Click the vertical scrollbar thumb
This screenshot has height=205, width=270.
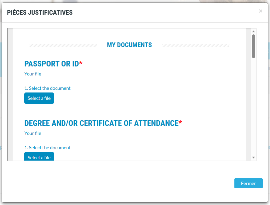(253, 46)
